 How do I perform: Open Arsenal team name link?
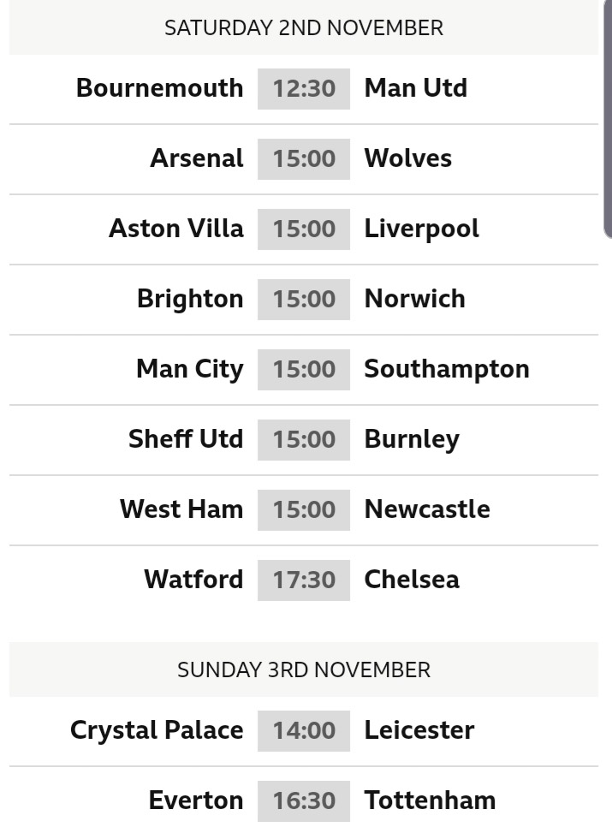[x=197, y=158]
